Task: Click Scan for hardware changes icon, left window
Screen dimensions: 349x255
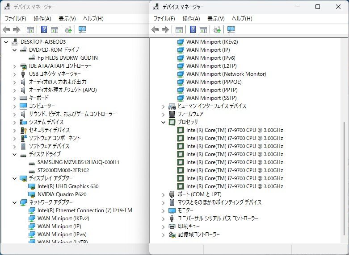Action: pos(82,29)
